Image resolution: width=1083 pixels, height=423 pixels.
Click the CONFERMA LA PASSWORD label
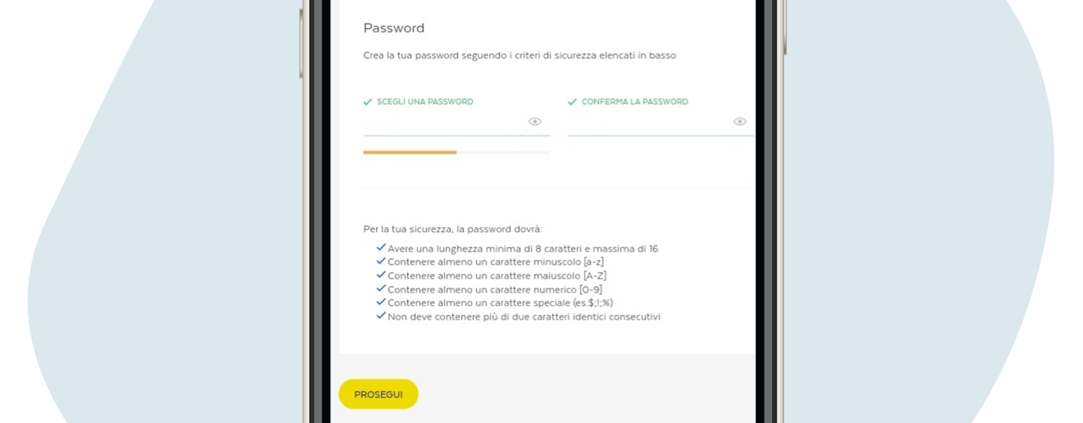tap(635, 102)
